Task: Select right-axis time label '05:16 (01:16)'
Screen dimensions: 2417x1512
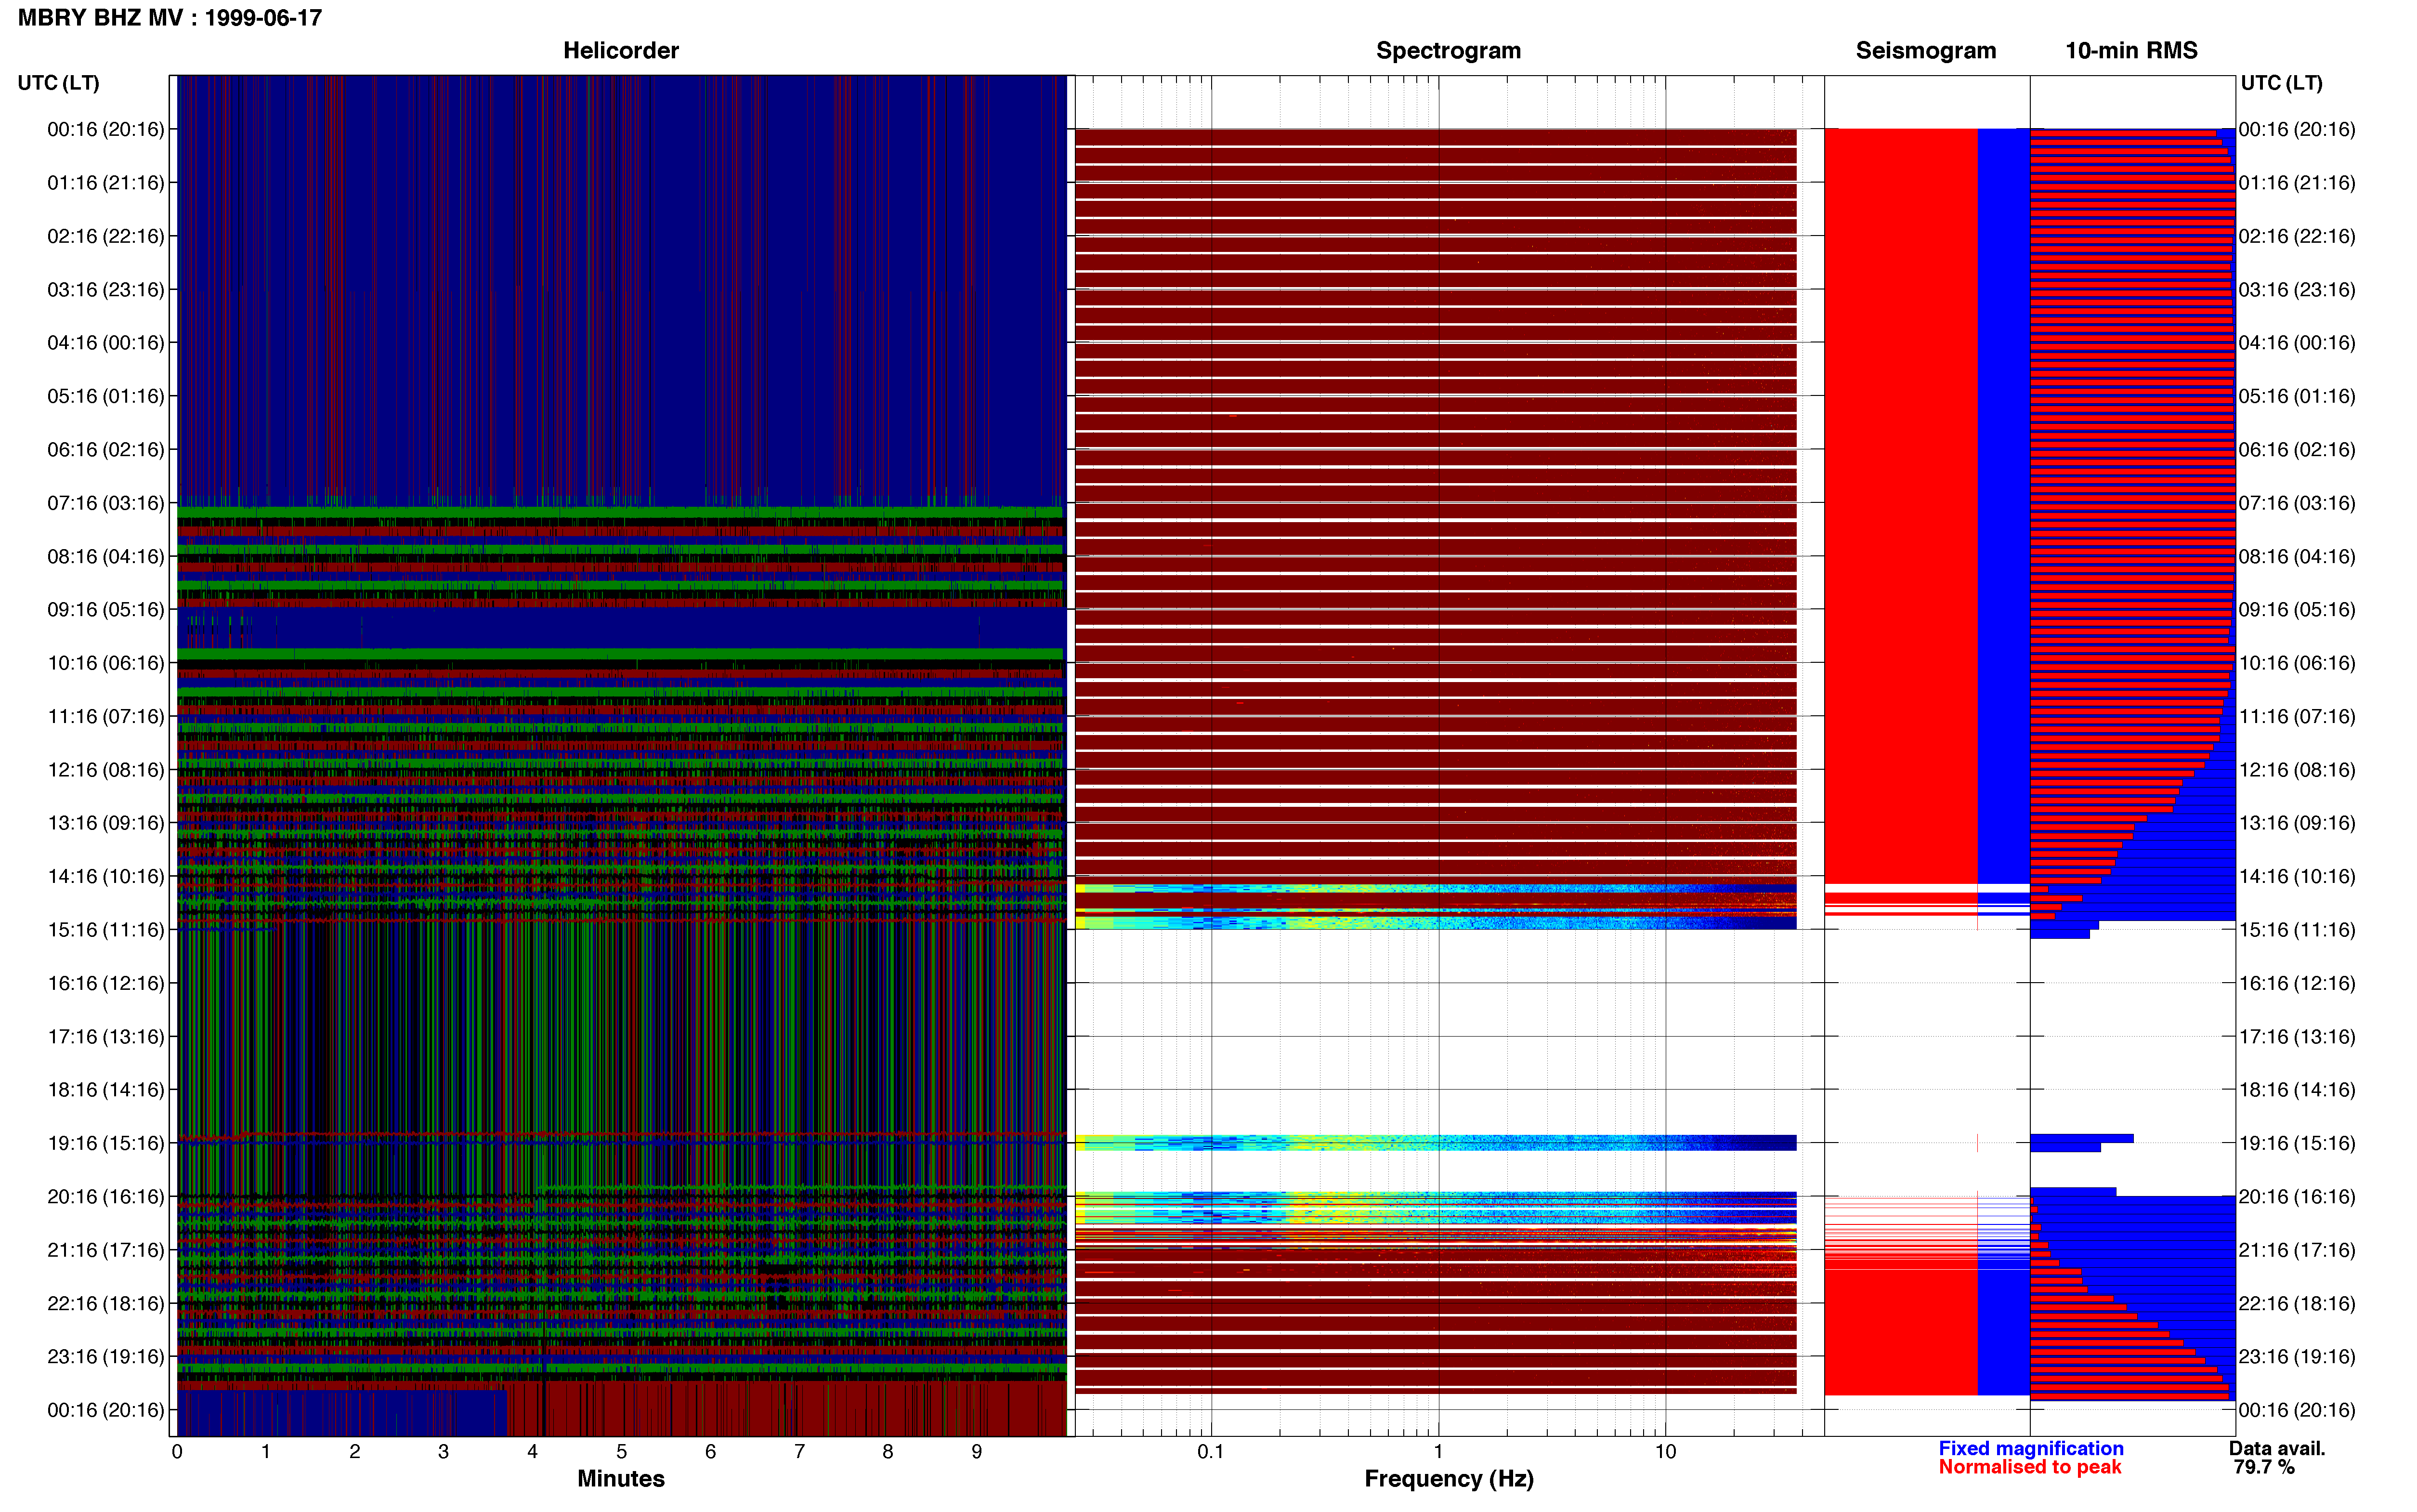Action: pos(2297,396)
